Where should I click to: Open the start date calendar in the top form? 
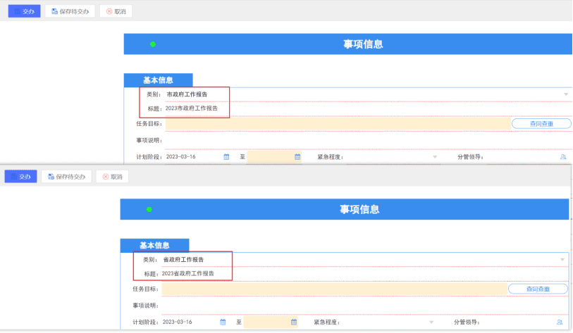coord(226,157)
